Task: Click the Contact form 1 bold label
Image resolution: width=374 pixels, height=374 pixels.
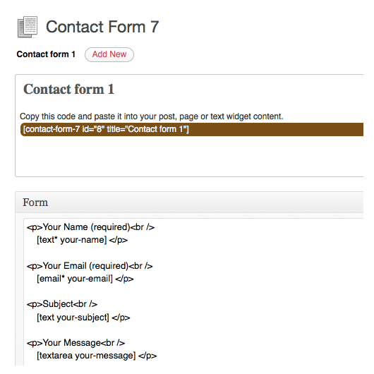Action: point(46,54)
